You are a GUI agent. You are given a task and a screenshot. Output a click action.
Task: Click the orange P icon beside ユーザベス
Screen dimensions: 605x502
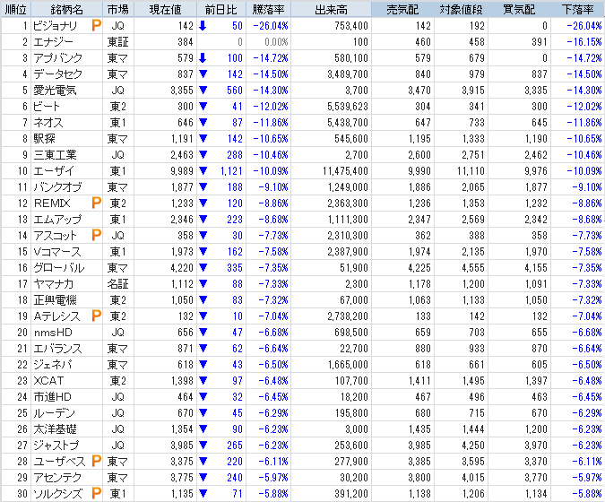(x=96, y=461)
